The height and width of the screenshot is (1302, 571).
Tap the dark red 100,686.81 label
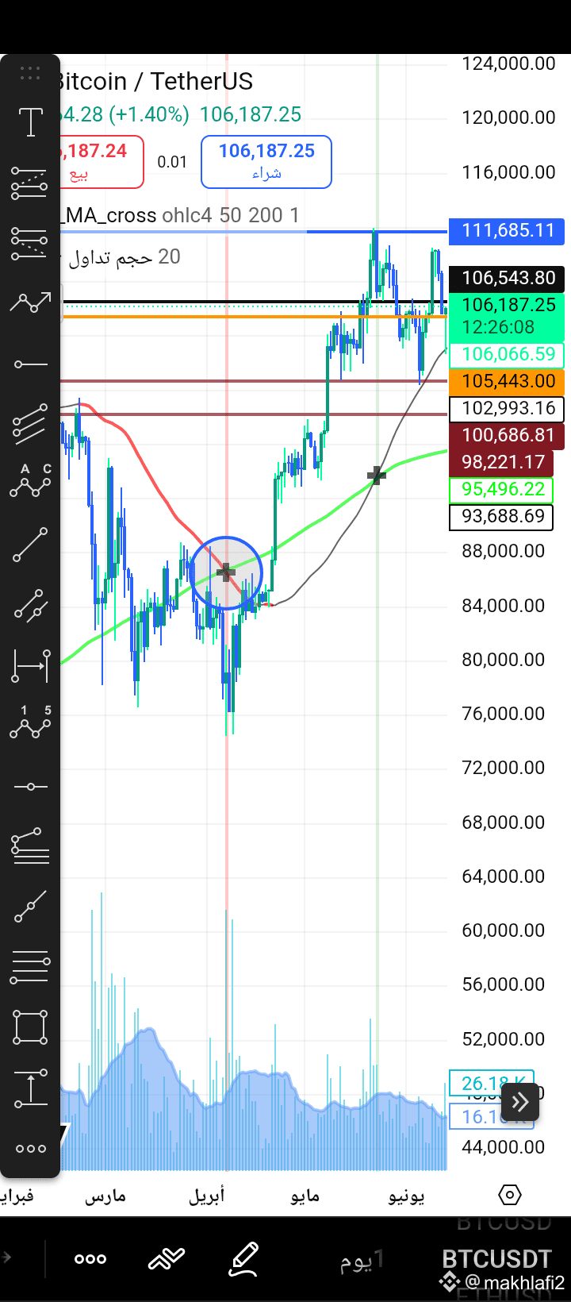[508, 435]
